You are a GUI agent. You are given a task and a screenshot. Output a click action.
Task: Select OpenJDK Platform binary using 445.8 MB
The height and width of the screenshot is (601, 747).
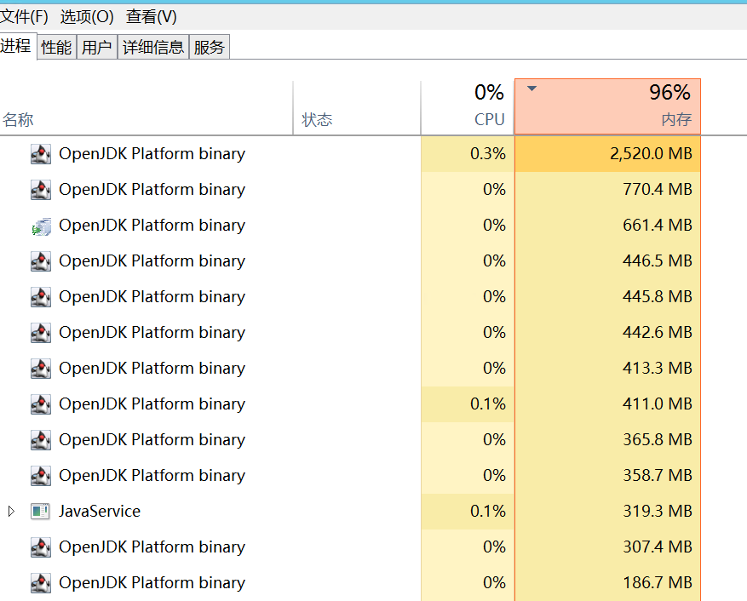click(152, 297)
